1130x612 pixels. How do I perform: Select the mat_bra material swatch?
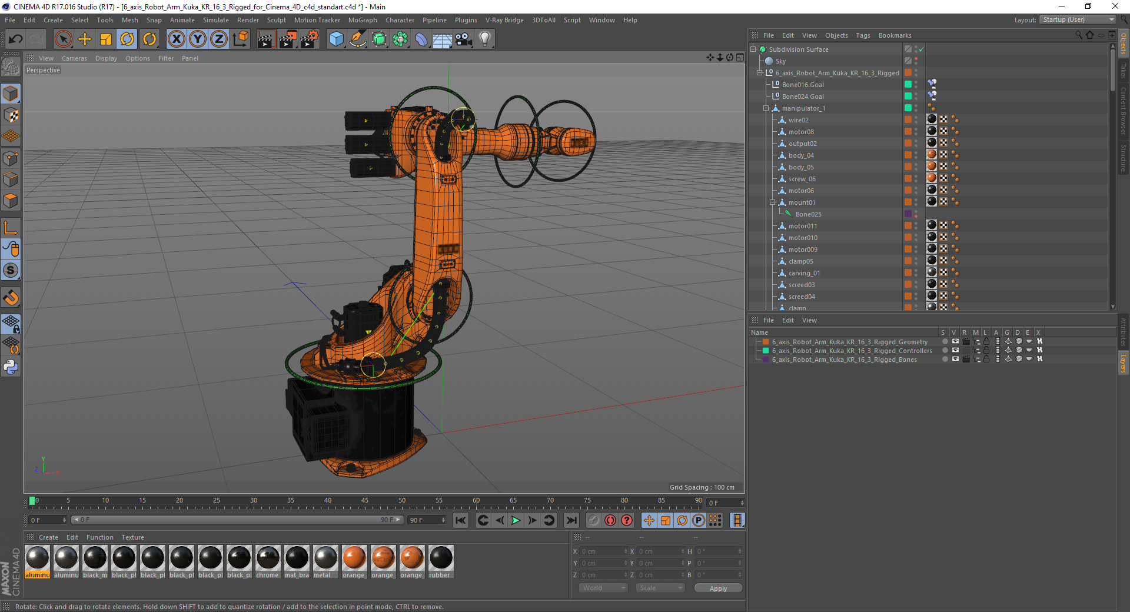[297, 562]
